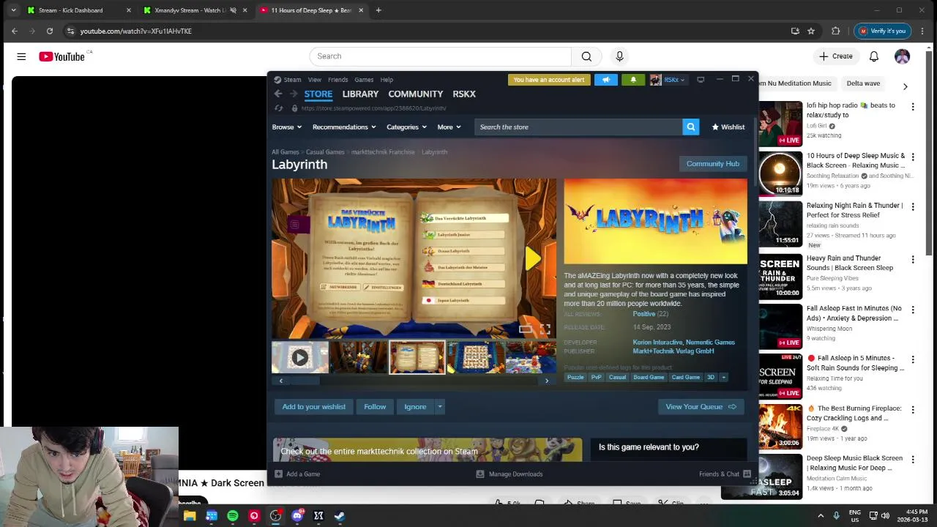The height and width of the screenshot is (527, 937).
Task: Play the Labyrinth trailer thumbnail
Action: (299, 357)
